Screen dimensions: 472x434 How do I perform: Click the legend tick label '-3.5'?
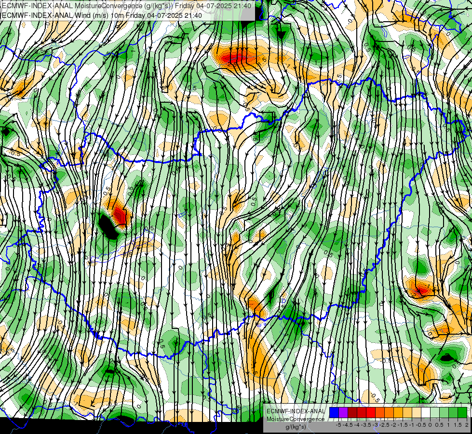pos(366,425)
